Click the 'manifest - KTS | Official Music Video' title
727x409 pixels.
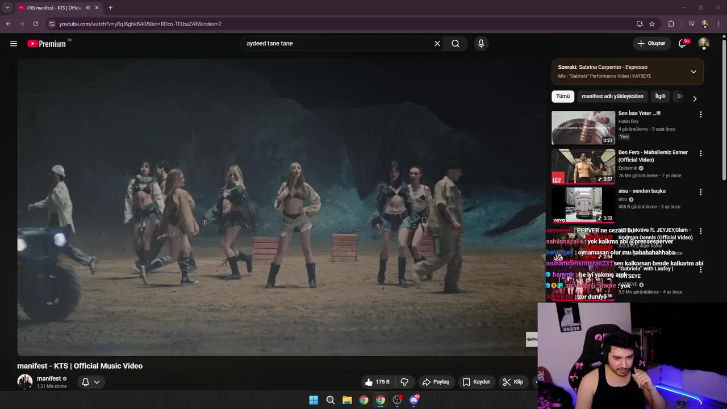[80, 366]
